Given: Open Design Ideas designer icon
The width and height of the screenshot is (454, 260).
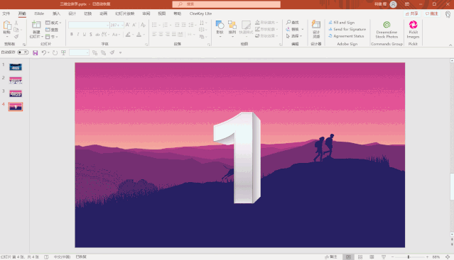Looking at the screenshot, I should (316, 25).
